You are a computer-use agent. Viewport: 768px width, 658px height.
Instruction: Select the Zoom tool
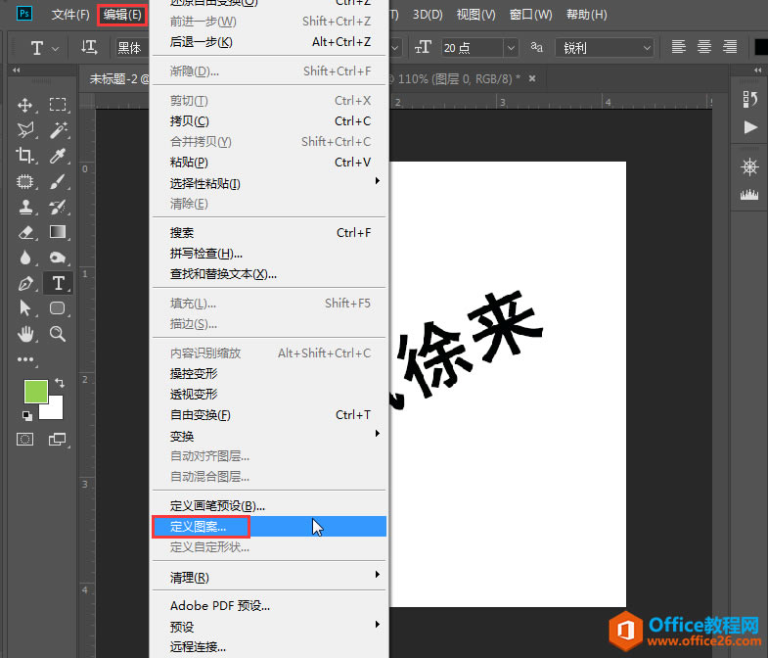[x=58, y=335]
